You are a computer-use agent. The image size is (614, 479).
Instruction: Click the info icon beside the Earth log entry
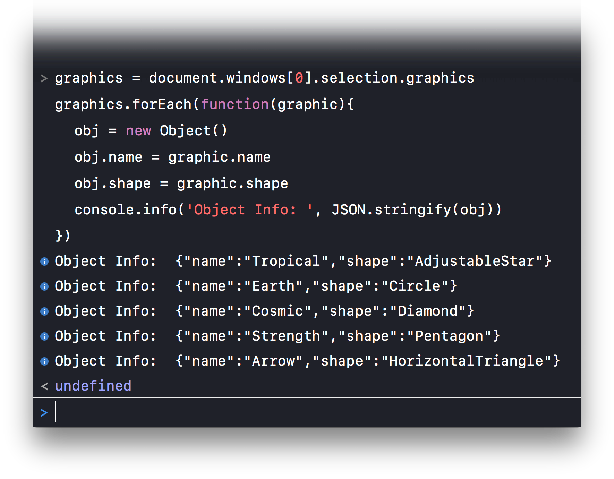44,286
